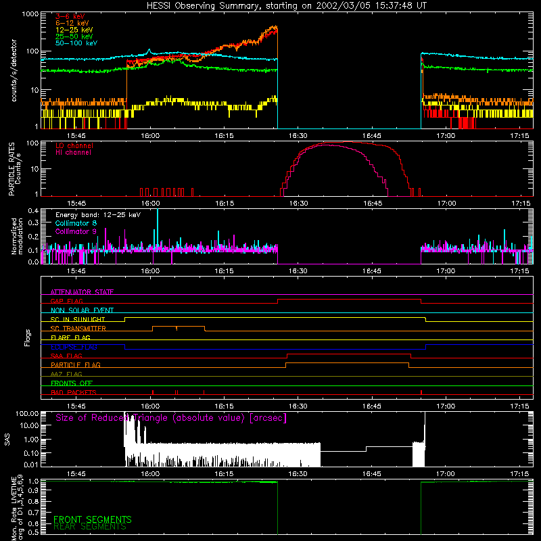Select the blue ECLIPSE FLAG label
The height and width of the screenshot is (541, 541).
[x=74, y=347]
